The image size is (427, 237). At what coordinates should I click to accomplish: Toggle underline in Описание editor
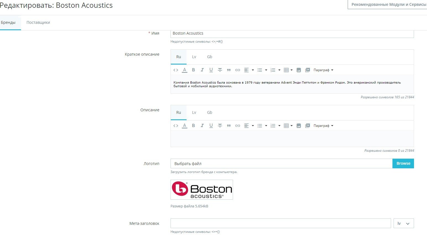coord(211,126)
